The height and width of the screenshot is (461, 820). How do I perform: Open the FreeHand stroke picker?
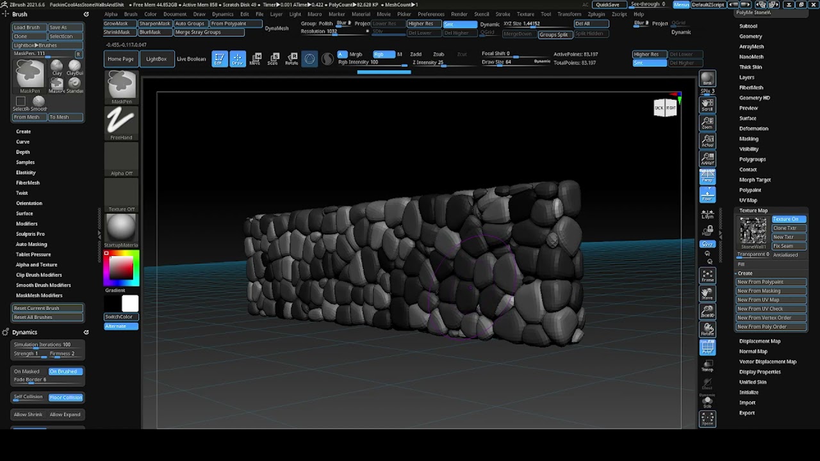pyautogui.click(x=121, y=123)
